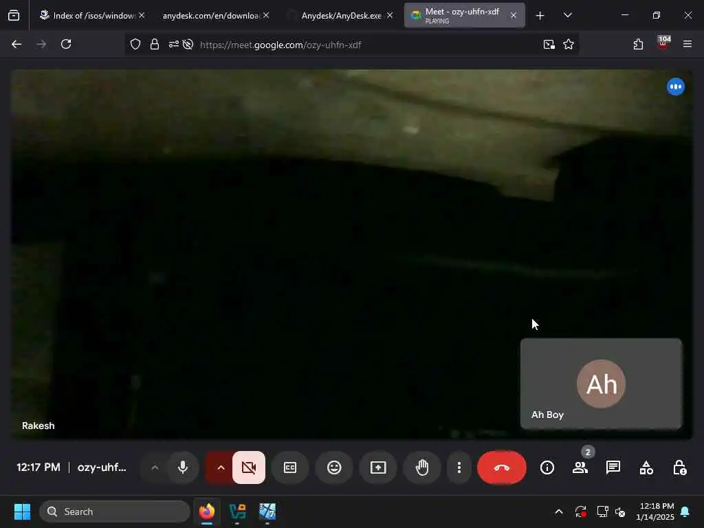Select Ah Boy self-view tile
704x528 pixels.
(601, 384)
